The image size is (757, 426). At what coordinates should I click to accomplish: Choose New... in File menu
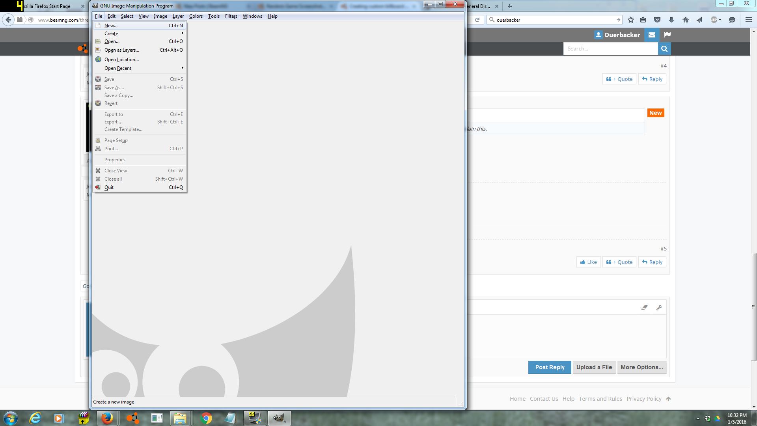[140, 26]
